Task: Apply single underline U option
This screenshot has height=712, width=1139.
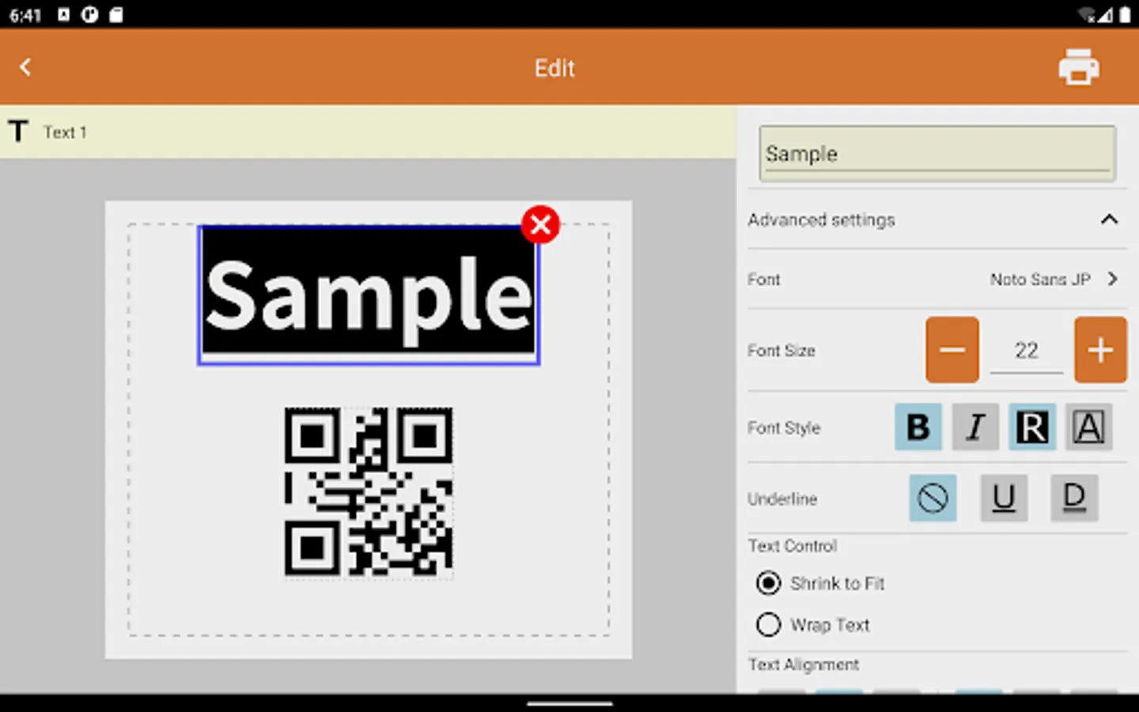Action: 1004,498
